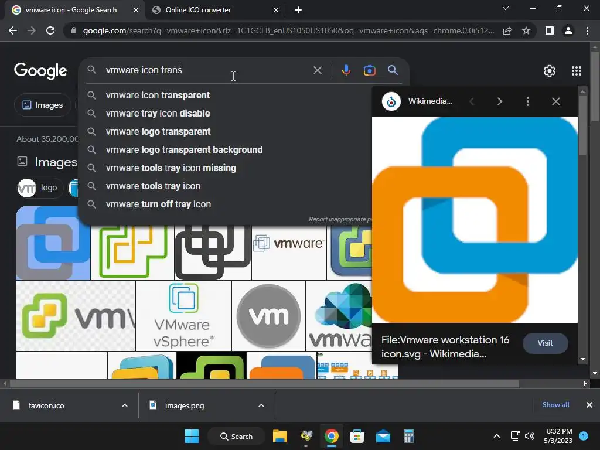The height and width of the screenshot is (450, 600).
Task: Click the page vertical scrollbar
Action: pos(595,86)
